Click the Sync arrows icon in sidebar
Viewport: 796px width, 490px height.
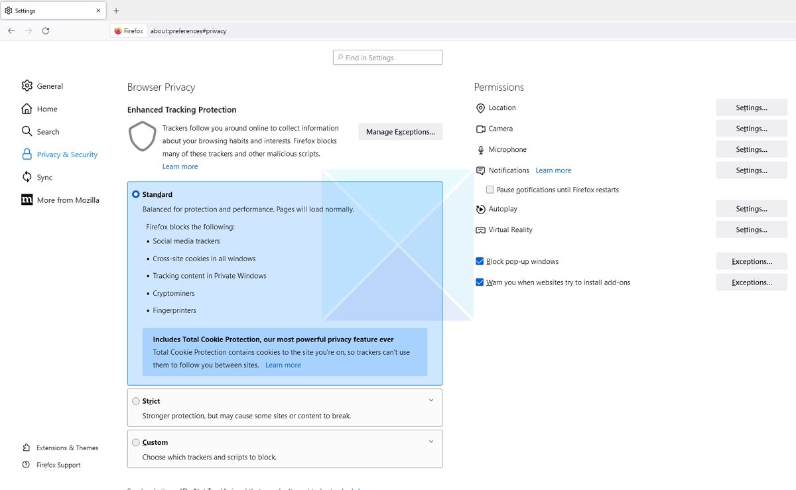[x=27, y=177]
